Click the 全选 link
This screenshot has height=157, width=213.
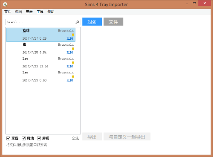pos(75,138)
